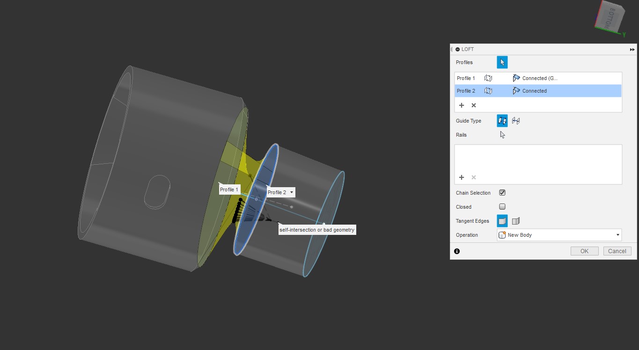639x350 pixels.
Task: Click Profile 1 label on canvas
Action: (x=229, y=190)
